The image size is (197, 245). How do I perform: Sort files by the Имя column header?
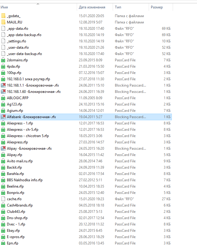[4, 7]
